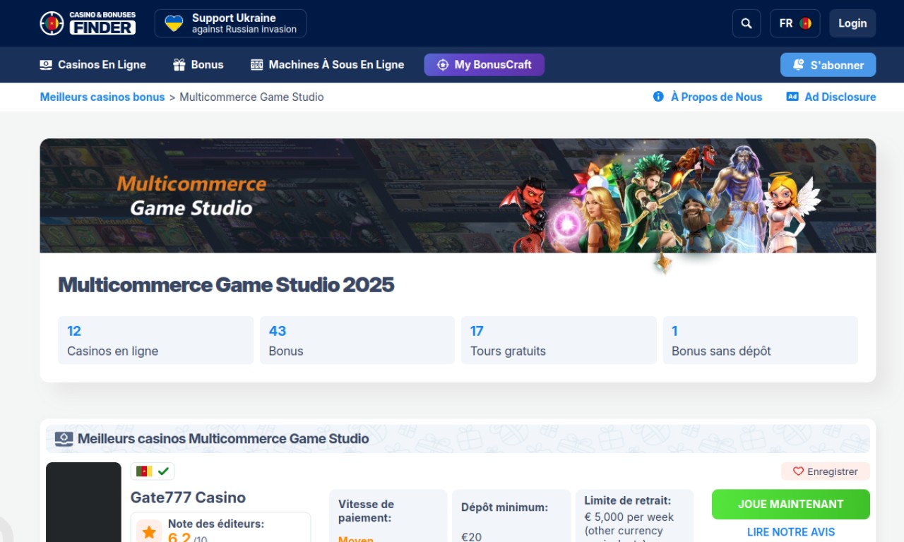Open the Casinos En Ligne menu
This screenshot has height=542, width=904.
[93, 65]
